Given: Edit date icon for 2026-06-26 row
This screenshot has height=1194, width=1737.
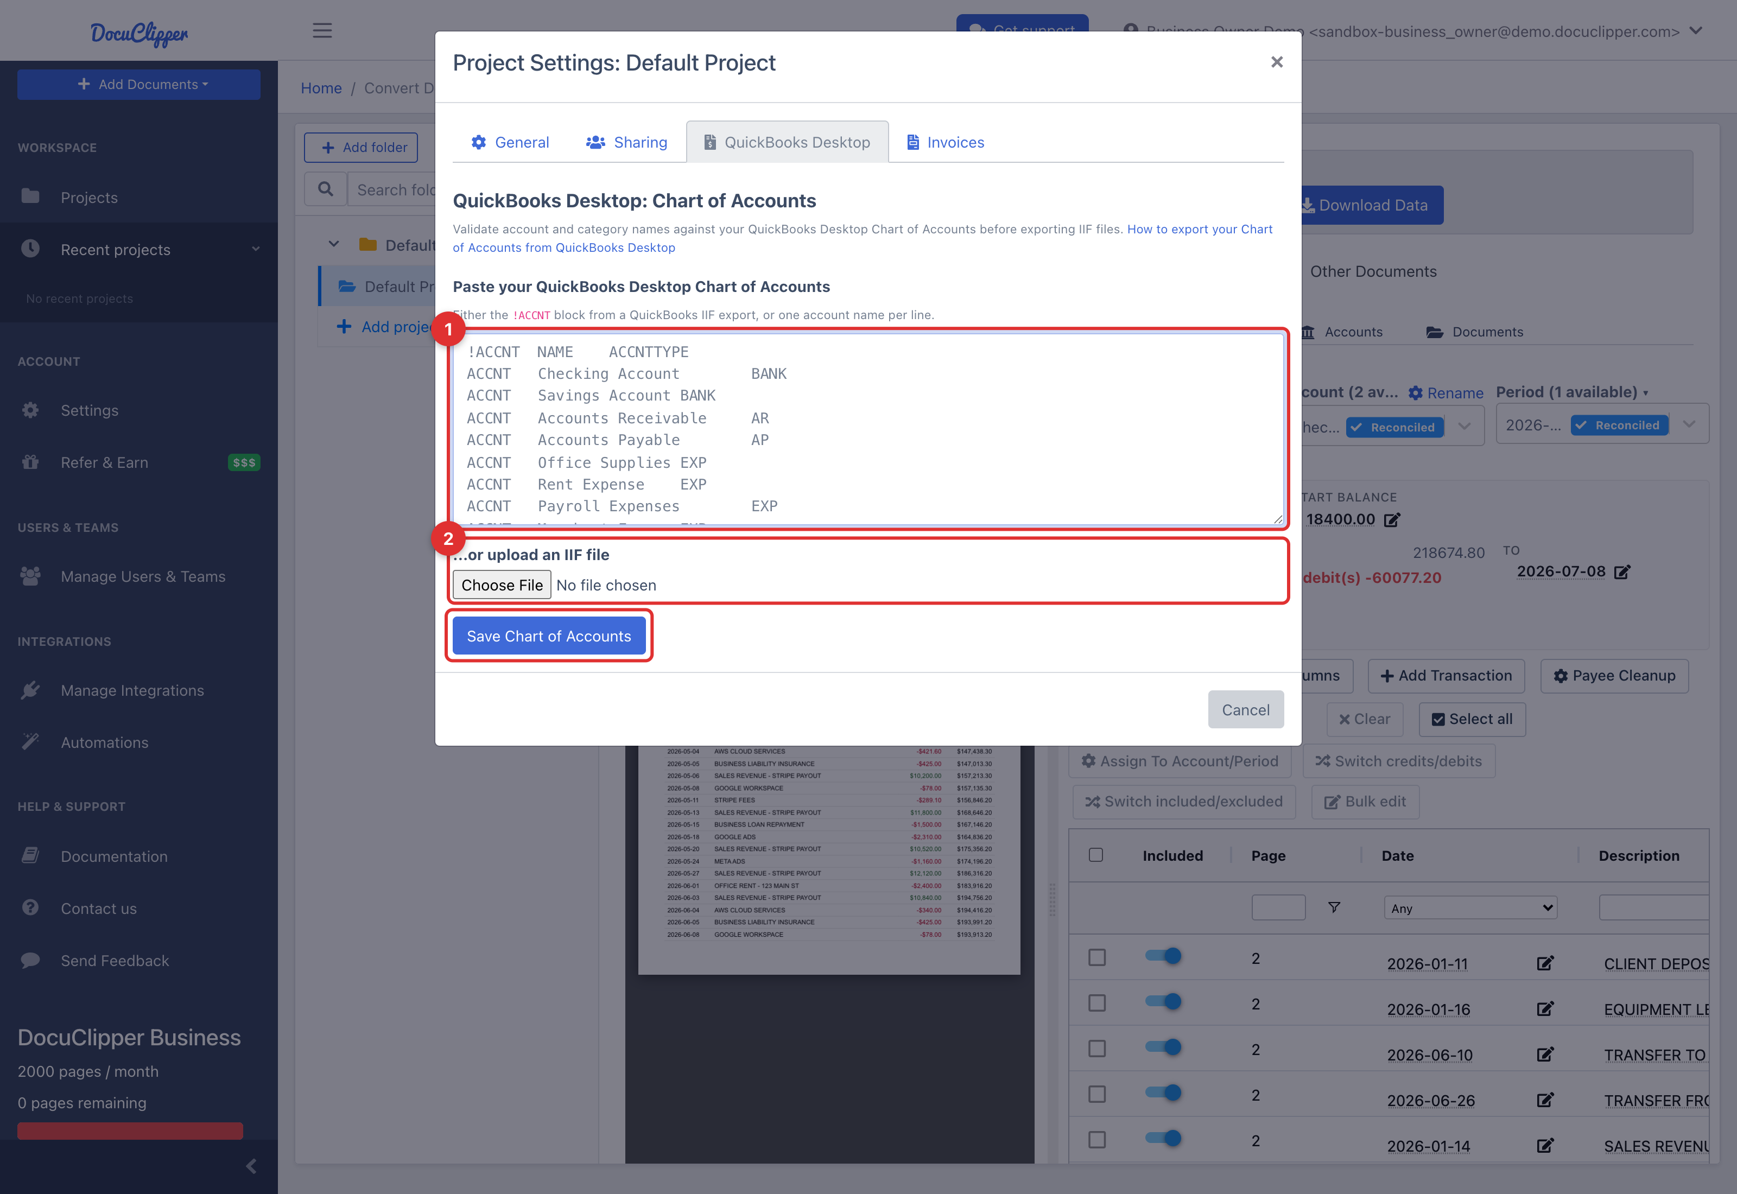Looking at the screenshot, I should click(1545, 1100).
